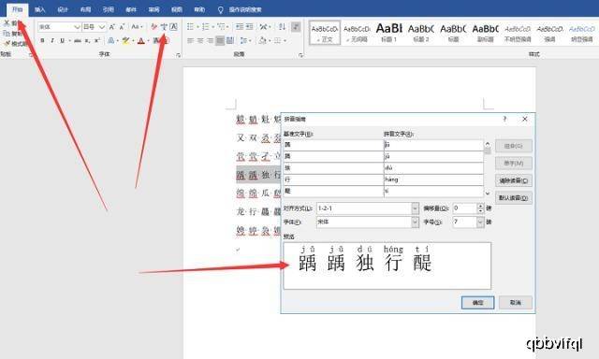Click the Shrink Font icon
This screenshot has width=599, height=359.
pyautogui.click(x=122, y=27)
